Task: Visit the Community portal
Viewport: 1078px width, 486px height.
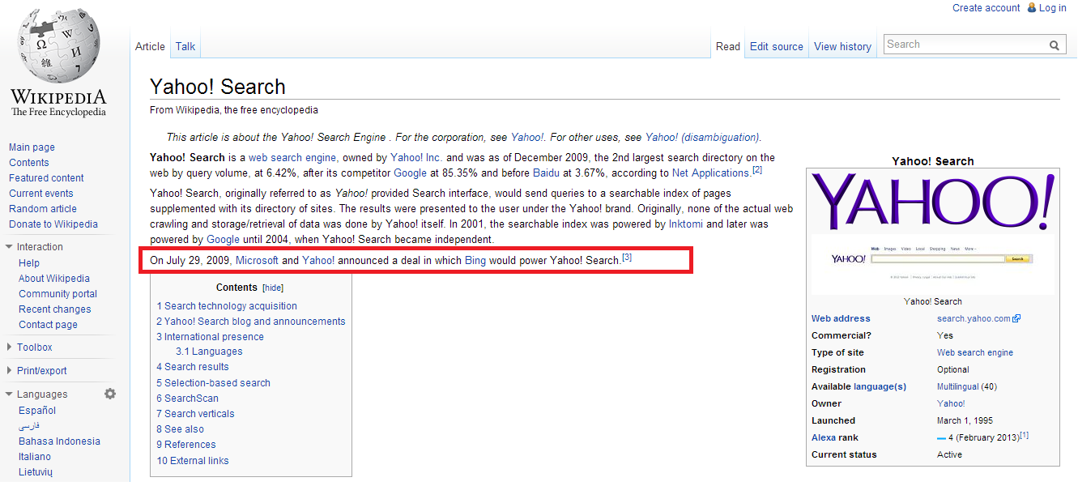Action: click(58, 294)
